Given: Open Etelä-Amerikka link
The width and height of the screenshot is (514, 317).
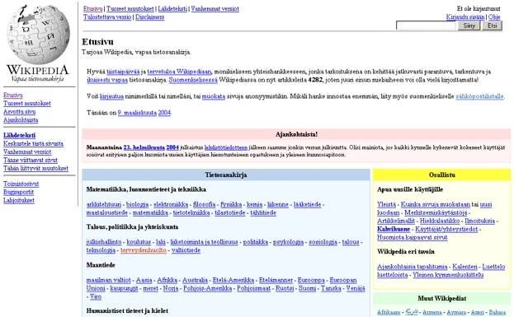Looking at the screenshot, I should [x=233, y=281].
